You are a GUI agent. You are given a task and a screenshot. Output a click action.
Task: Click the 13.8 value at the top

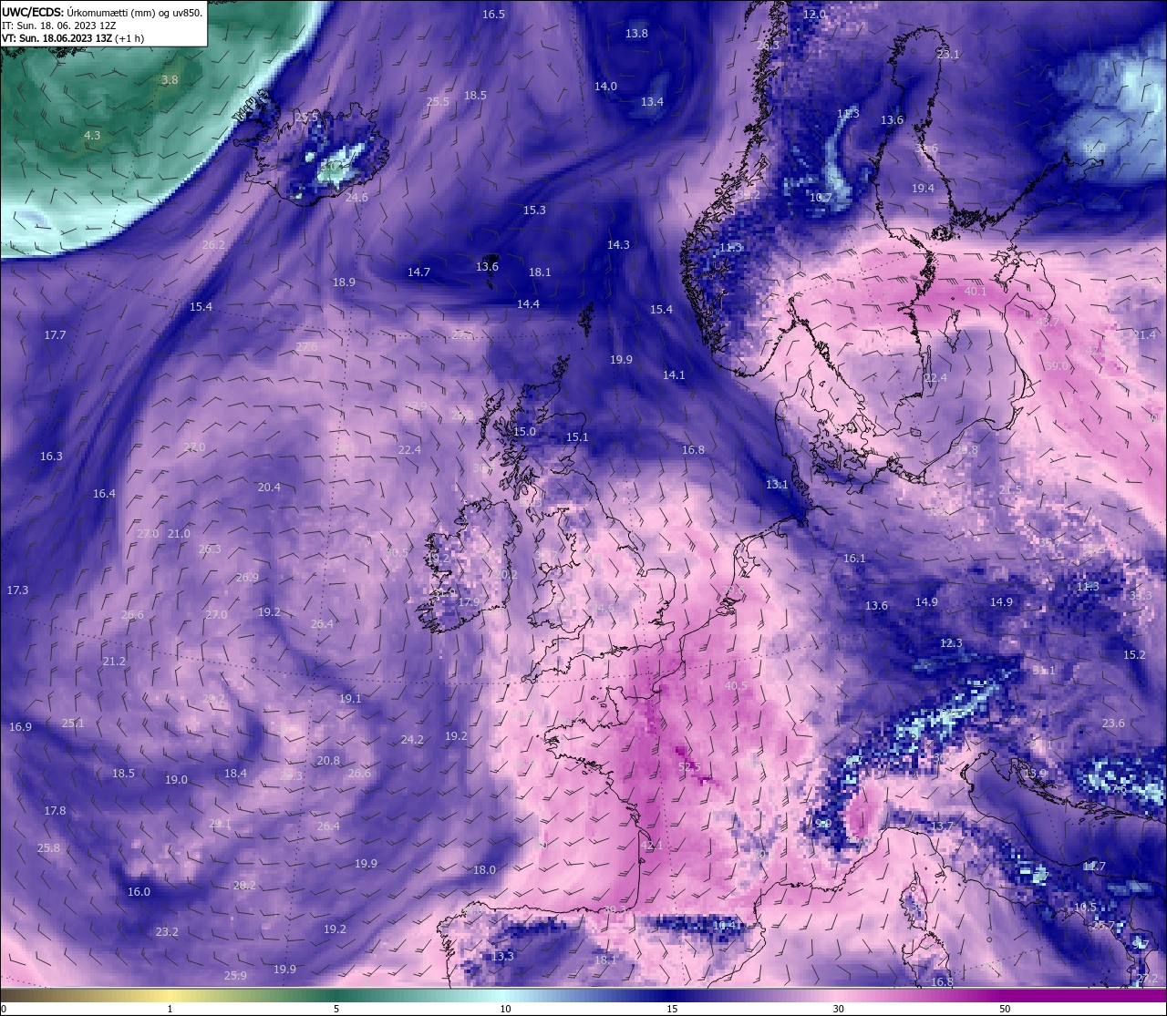click(x=636, y=33)
